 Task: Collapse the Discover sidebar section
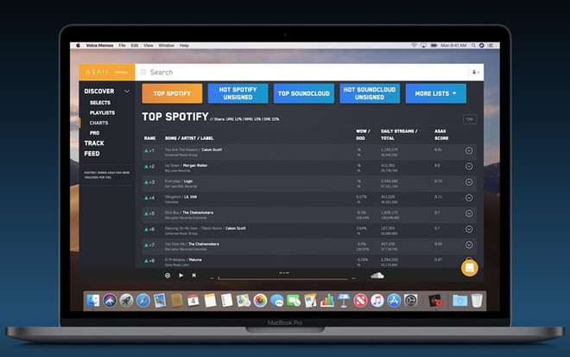pos(127,91)
